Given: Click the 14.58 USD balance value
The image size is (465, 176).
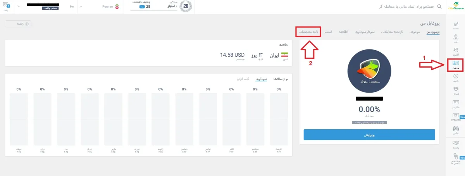Looking at the screenshot, I should tap(232, 55).
